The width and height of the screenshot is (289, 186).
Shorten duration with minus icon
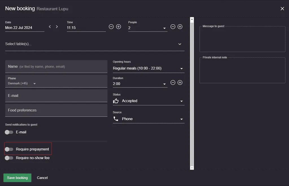[173, 82]
